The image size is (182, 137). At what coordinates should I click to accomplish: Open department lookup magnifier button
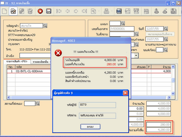pyautogui.click(x=123, y=23)
